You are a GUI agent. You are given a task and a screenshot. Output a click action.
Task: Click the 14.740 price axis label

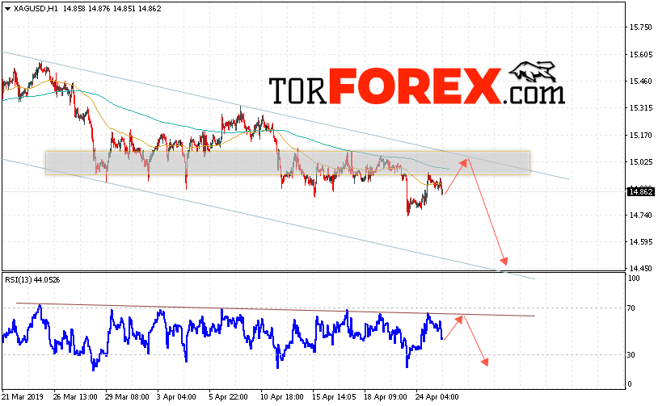[x=641, y=216]
